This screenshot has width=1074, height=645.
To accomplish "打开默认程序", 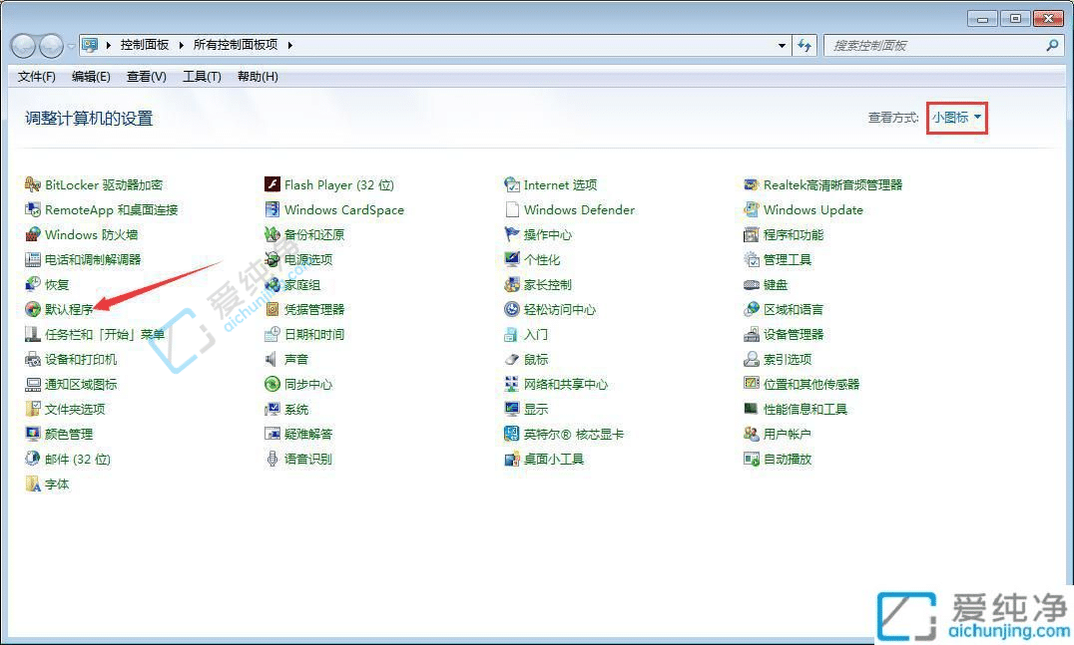I will pyautogui.click(x=70, y=309).
